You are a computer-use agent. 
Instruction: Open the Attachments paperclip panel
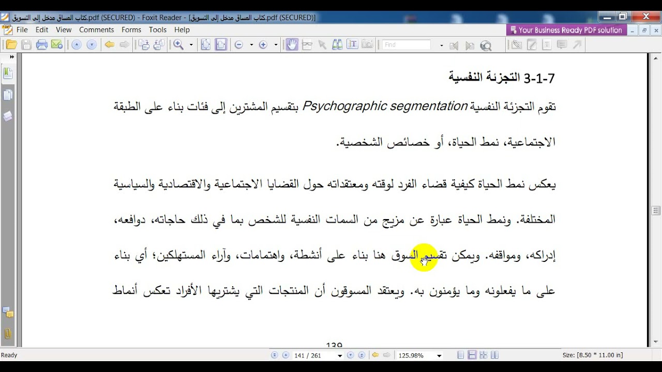tap(8, 334)
